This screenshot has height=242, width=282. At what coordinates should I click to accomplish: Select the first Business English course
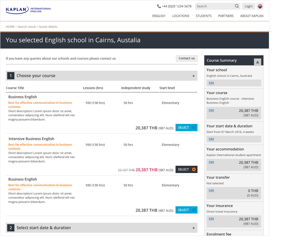coord(186,128)
